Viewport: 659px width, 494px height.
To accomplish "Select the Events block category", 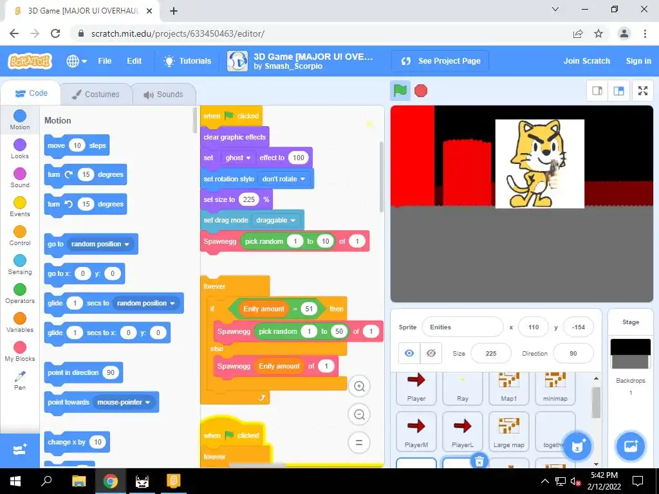I will pos(20,206).
